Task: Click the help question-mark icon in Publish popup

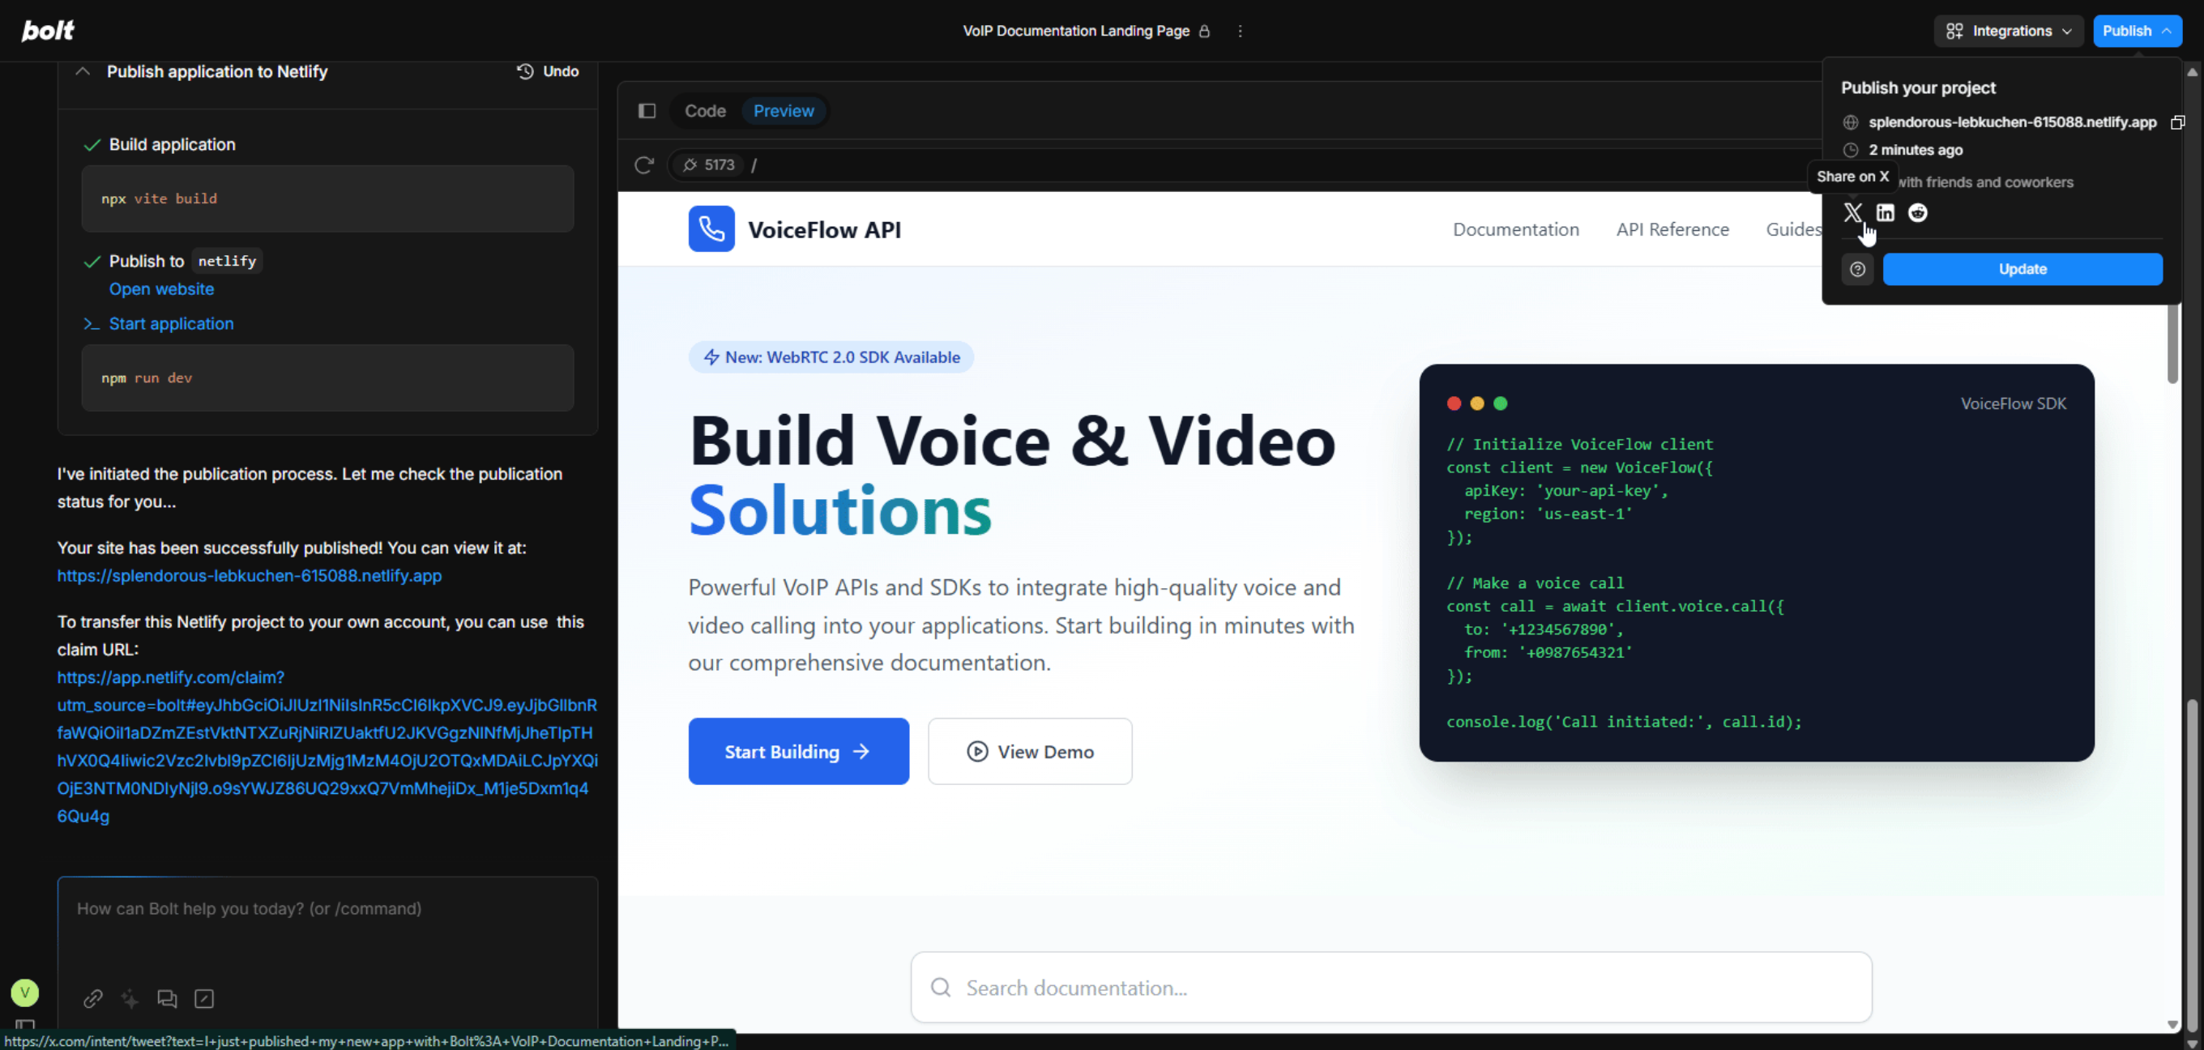Action: point(1857,269)
